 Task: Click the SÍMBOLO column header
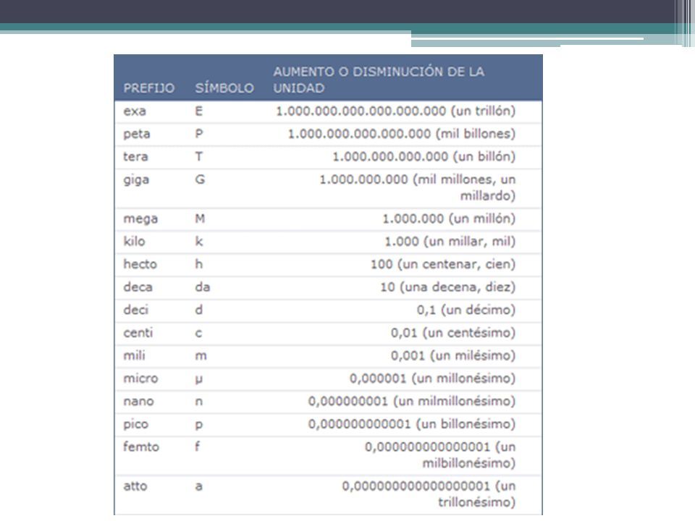point(224,88)
